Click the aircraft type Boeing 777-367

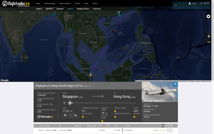tap(151, 106)
